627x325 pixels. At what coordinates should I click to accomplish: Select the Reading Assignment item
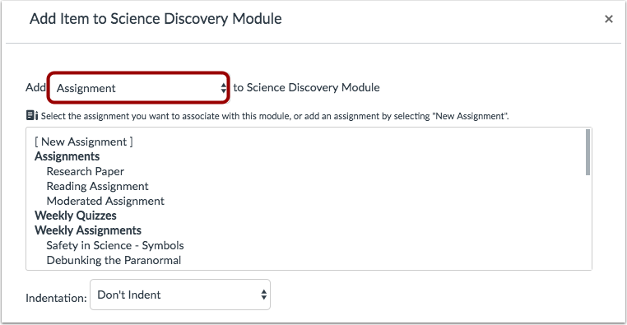(97, 186)
